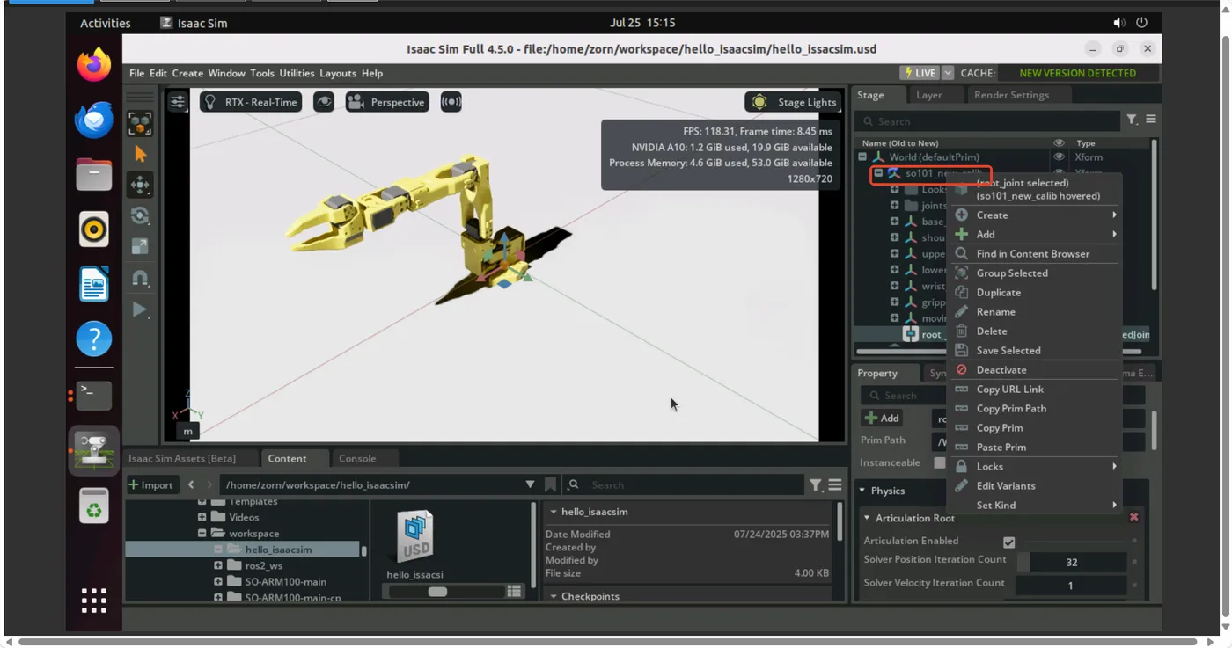Open the hello_issacsi USD file thumbnail
This screenshot has height=648, width=1232.
415,538
